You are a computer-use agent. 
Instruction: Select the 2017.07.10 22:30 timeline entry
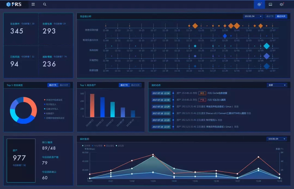161,100
